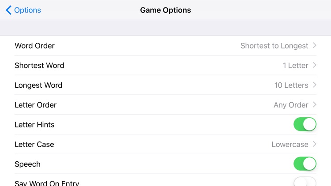Turn off the Speech toggle
Image resolution: width=331 pixels, height=186 pixels.
(305, 164)
